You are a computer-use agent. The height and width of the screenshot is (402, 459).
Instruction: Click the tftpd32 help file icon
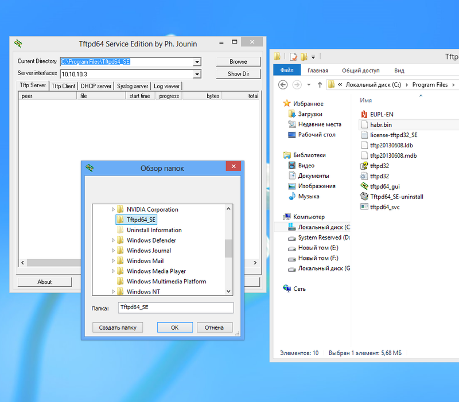(364, 166)
